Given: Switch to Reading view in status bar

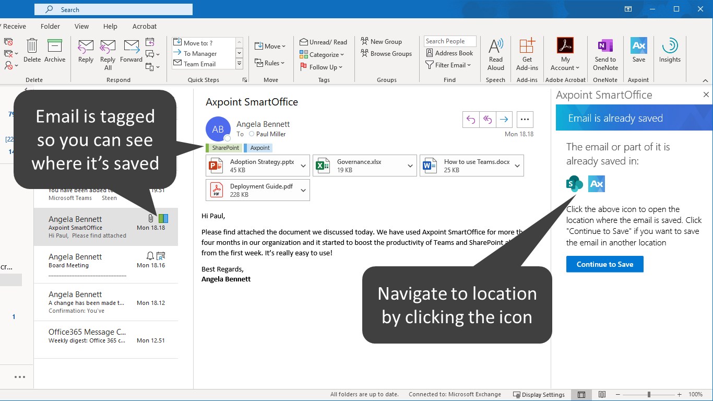Looking at the screenshot, I should coord(602,395).
